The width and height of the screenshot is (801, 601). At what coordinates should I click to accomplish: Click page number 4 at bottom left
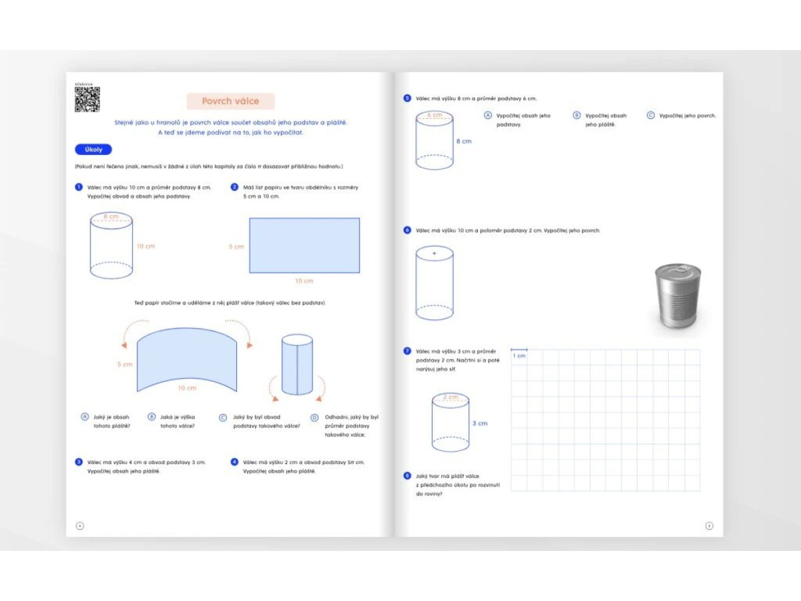(x=80, y=526)
